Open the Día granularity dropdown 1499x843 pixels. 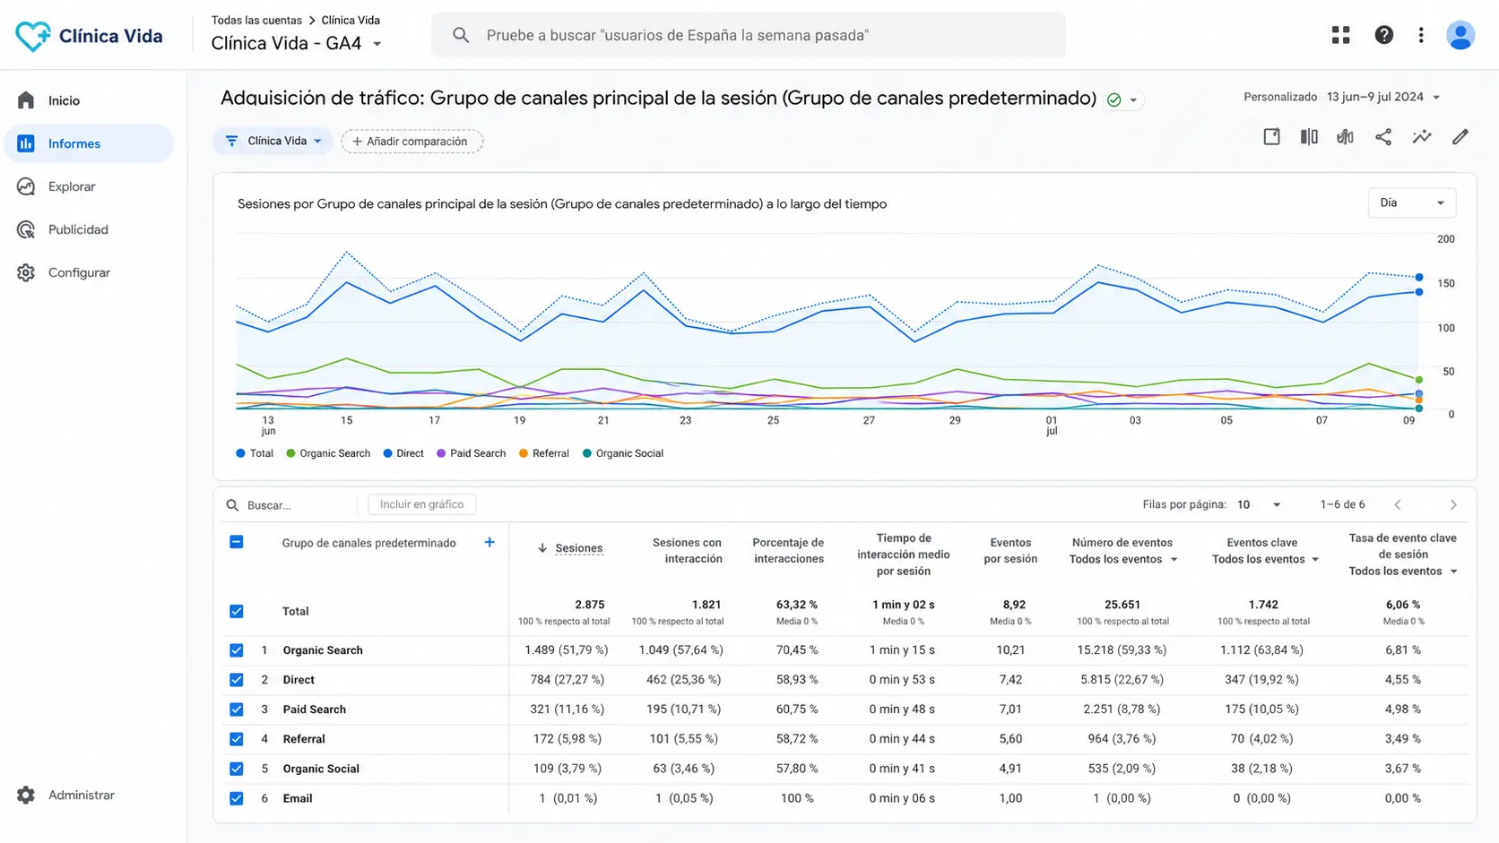click(1412, 202)
